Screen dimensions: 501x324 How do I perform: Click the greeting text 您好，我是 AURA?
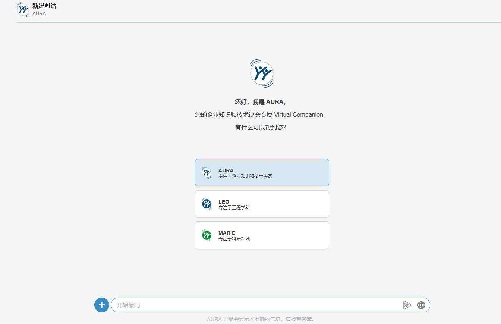pos(260,102)
